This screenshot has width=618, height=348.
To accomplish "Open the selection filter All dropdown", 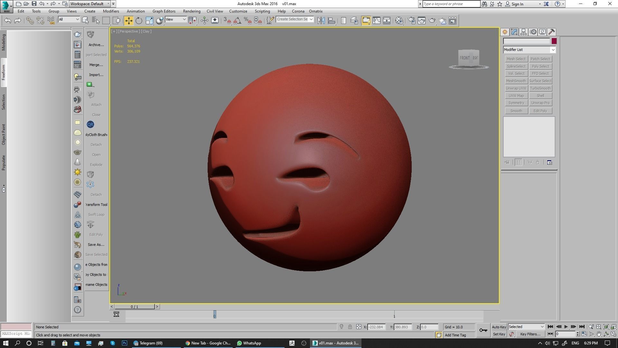I will [x=69, y=20].
